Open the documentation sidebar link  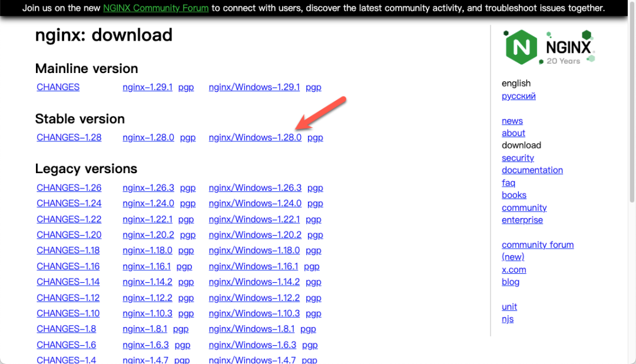[532, 170]
